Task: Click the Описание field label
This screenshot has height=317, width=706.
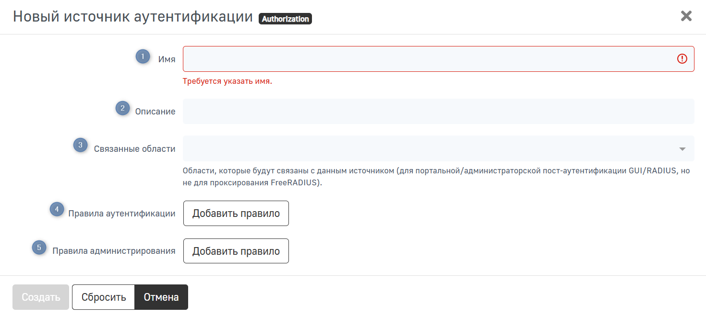Action: 155,112
